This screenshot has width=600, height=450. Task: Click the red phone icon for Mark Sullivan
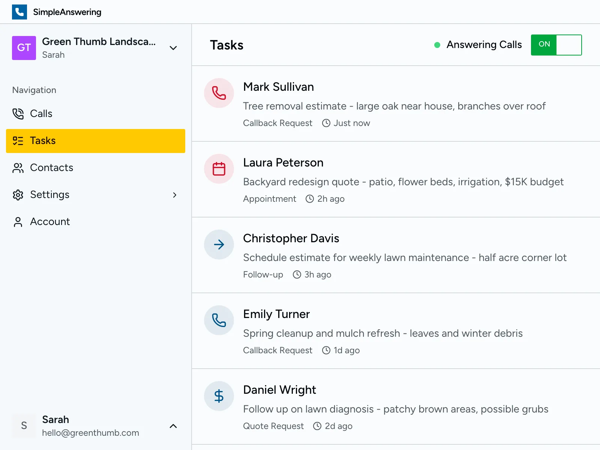point(219,93)
